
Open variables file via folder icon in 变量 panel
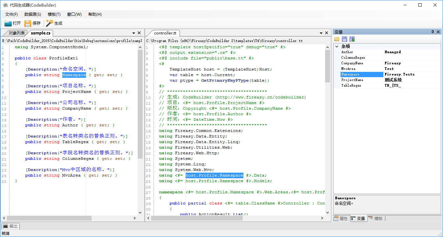pyautogui.click(x=337, y=39)
